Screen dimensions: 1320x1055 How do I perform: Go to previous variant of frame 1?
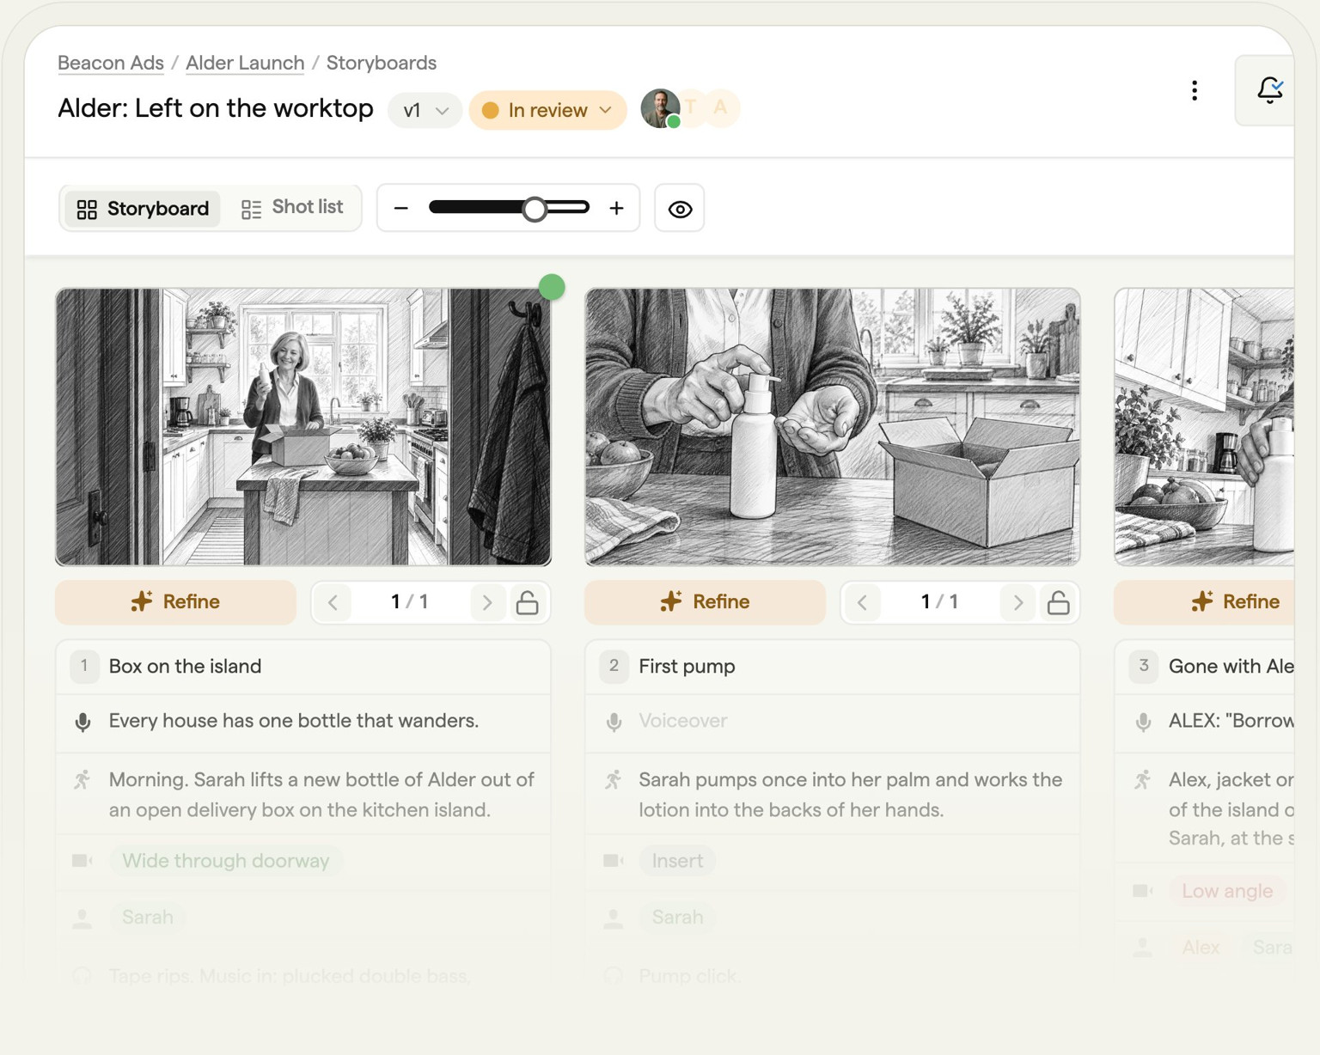(x=333, y=602)
